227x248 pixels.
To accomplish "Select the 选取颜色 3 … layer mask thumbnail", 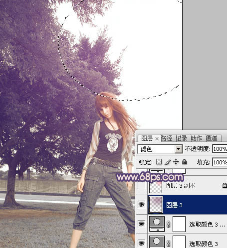I will coord(179,224).
